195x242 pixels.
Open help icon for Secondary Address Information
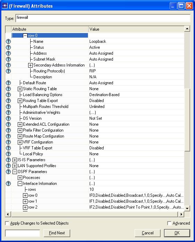point(8,65)
